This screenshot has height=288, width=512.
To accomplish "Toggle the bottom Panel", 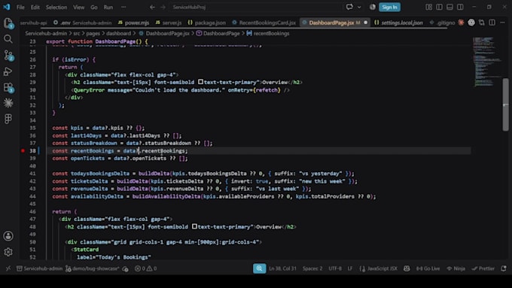I will coord(450,7).
